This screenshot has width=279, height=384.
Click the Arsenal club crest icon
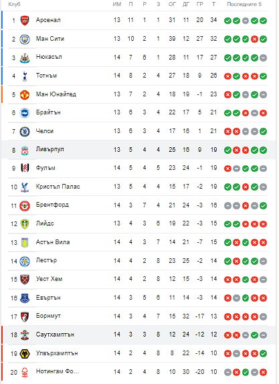[x=25, y=21]
